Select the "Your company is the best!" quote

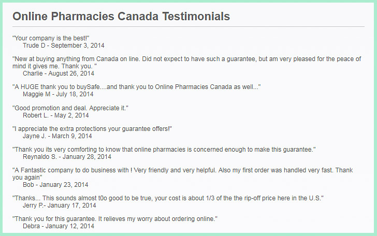coord(51,38)
